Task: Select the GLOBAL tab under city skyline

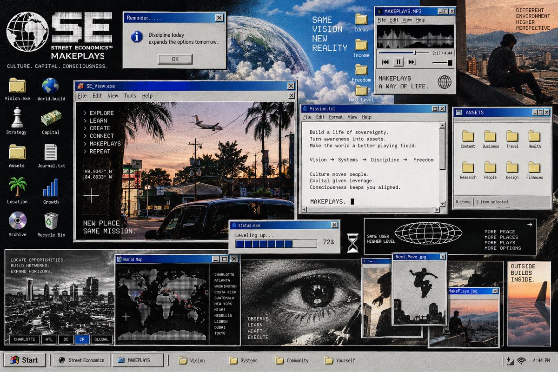Action: [101, 339]
